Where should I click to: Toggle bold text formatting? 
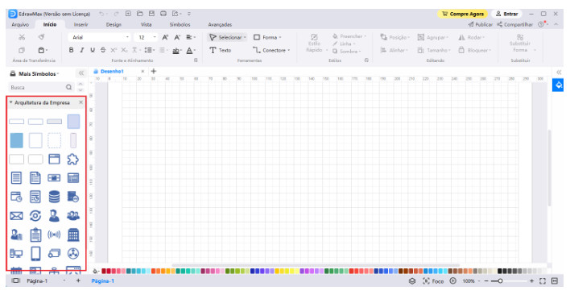(x=71, y=50)
